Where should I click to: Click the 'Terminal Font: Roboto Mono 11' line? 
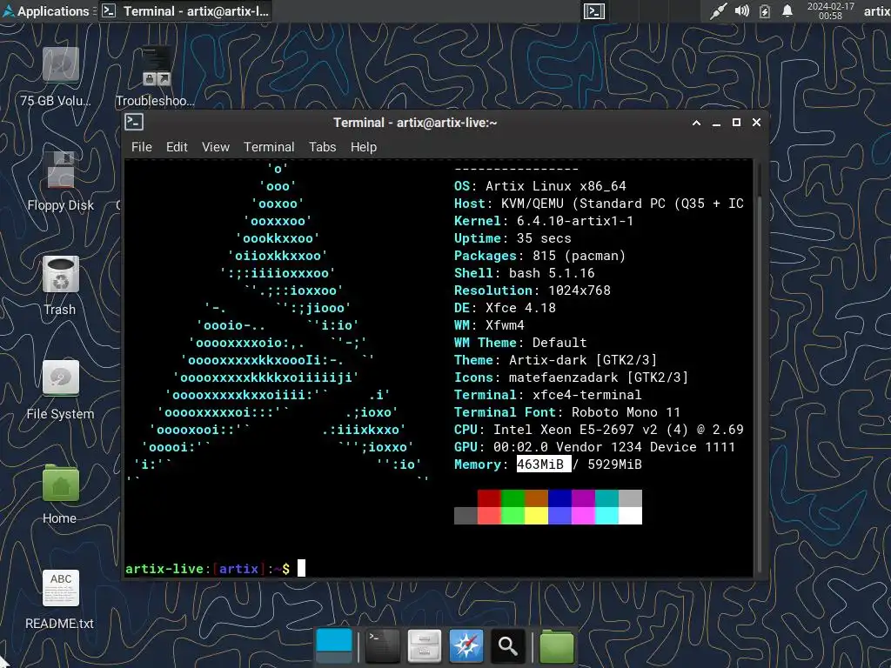point(567,411)
